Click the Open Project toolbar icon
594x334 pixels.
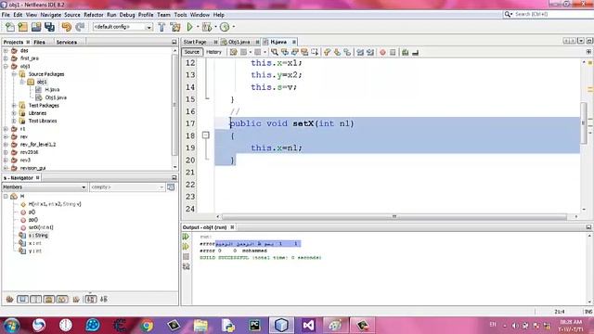coord(36,27)
